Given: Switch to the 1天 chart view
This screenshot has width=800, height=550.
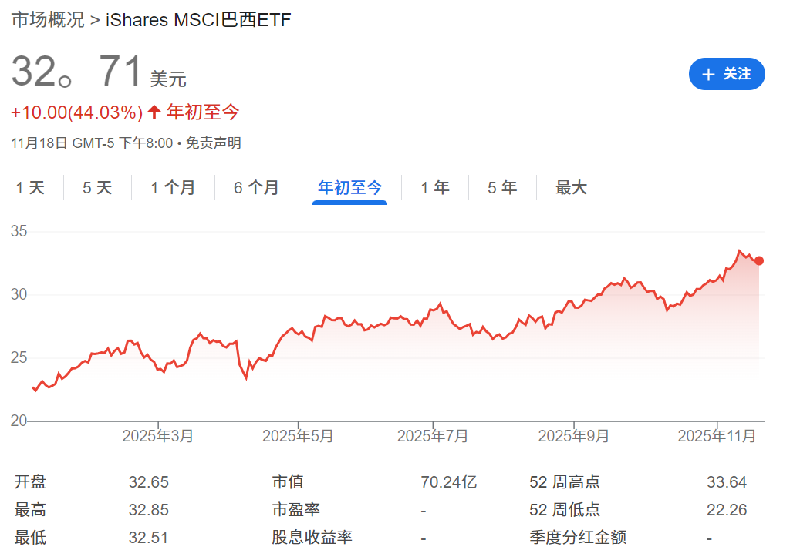Looking at the screenshot, I should (31, 187).
